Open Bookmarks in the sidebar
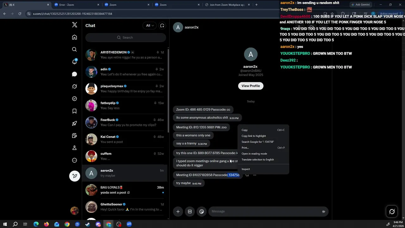Screen dimensions: 405x228 pos(74,111)
